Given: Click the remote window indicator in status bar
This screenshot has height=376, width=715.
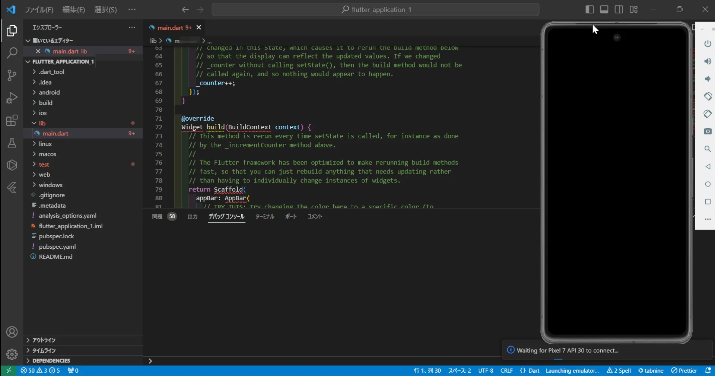Looking at the screenshot, I should (x=8, y=370).
